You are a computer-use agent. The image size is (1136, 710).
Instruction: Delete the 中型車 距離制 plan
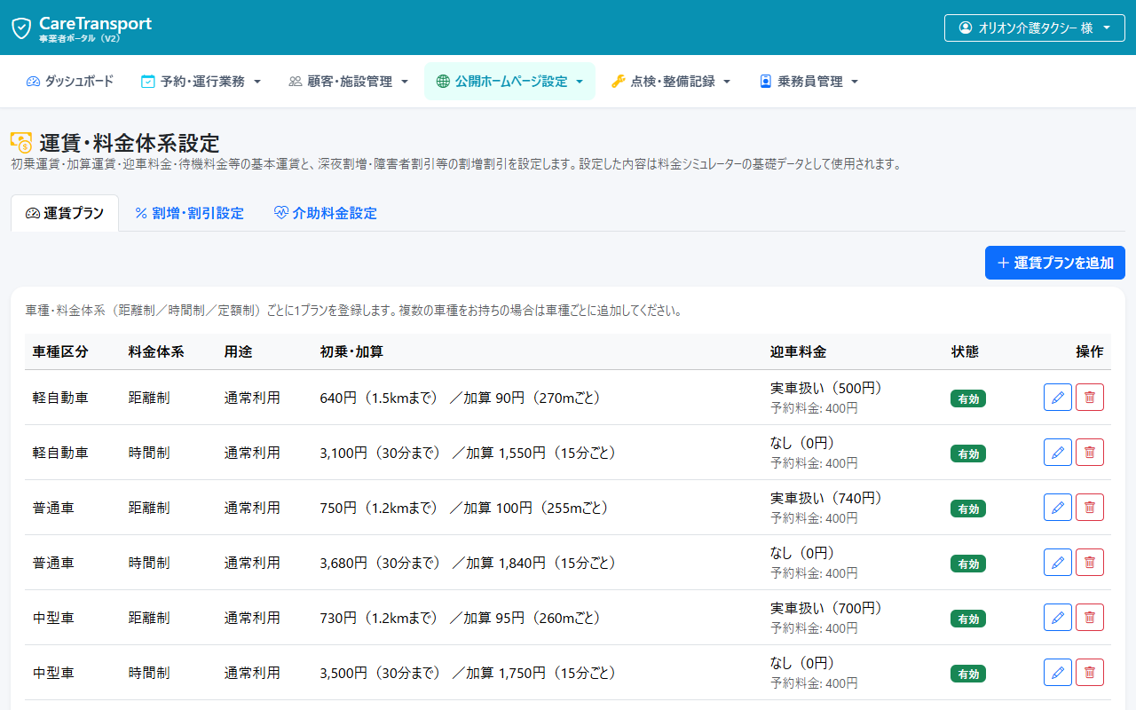click(1090, 618)
